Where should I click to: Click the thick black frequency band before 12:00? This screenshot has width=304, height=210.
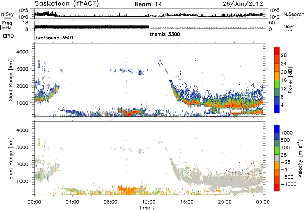[92, 27]
